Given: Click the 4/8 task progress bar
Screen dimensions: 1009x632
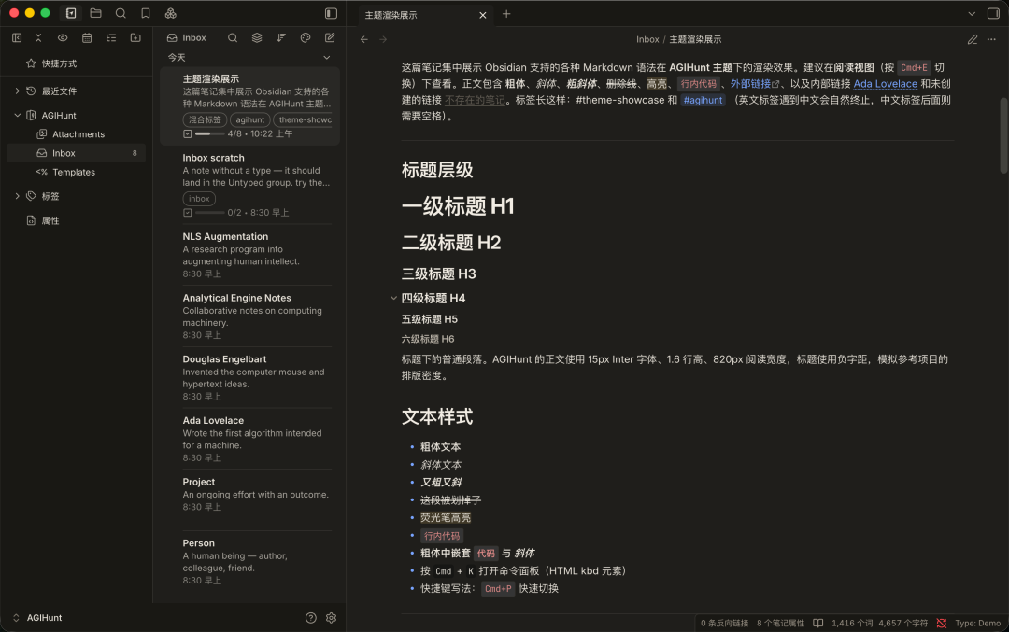Looking at the screenshot, I should pyautogui.click(x=209, y=133).
